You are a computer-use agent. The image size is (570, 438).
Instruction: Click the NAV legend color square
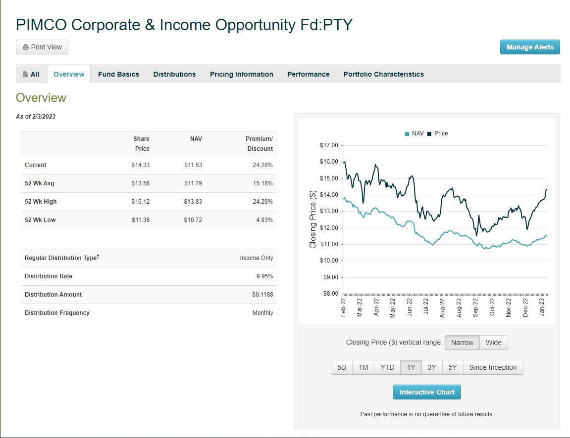coord(407,134)
